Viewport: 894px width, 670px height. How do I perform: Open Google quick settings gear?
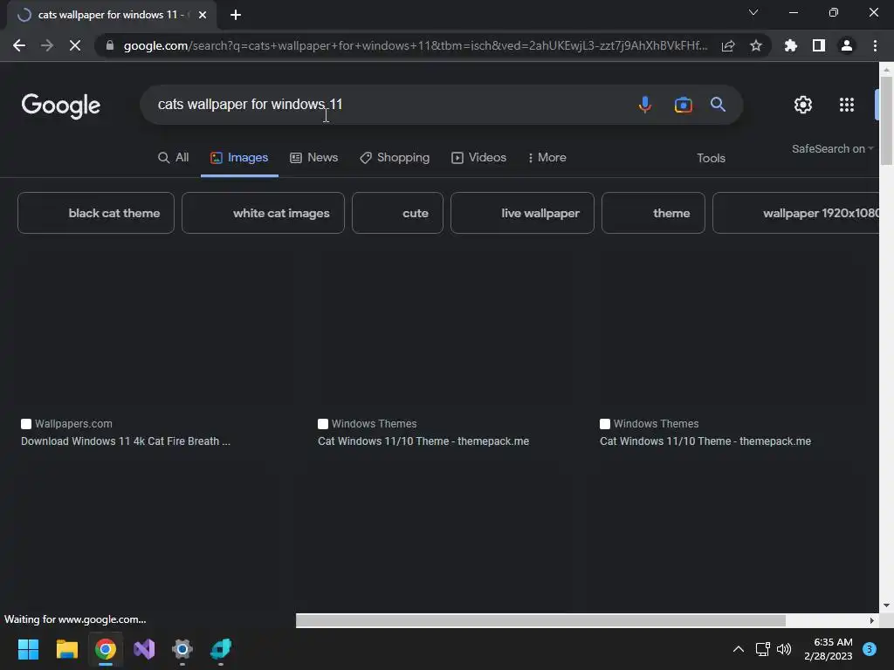803,105
